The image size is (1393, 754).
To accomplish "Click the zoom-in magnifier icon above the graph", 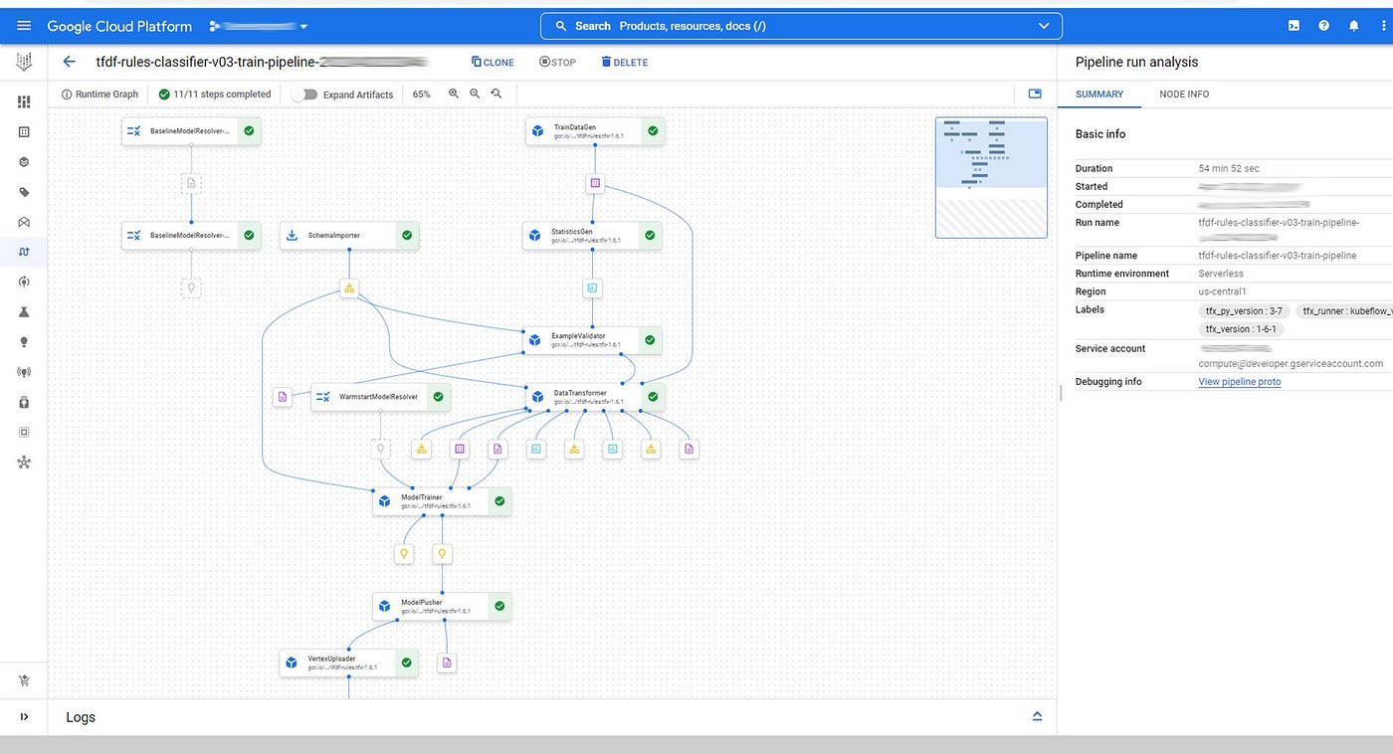I will pos(454,94).
